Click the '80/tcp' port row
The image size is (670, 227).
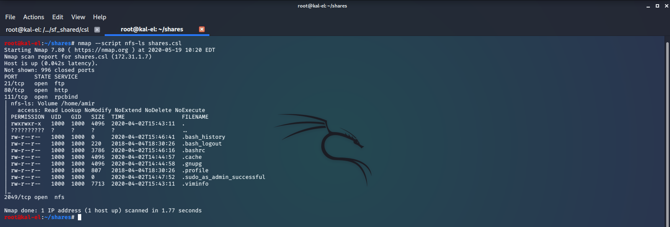coord(36,90)
